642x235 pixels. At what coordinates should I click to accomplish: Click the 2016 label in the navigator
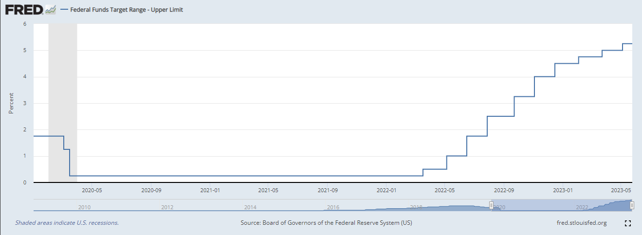[x=333, y=207]
